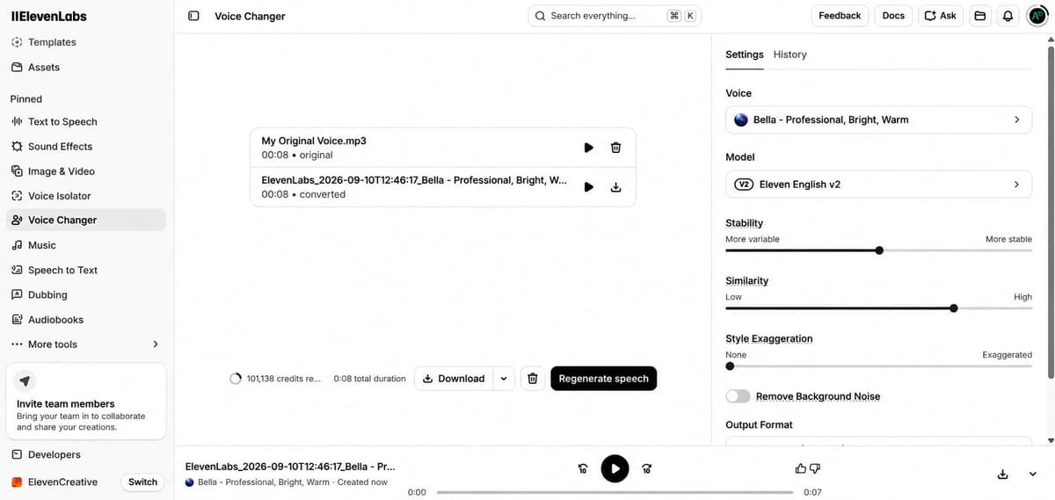Play My Original Voice.mp3
The image size is (1055, 500).
(x=588, y=148)
